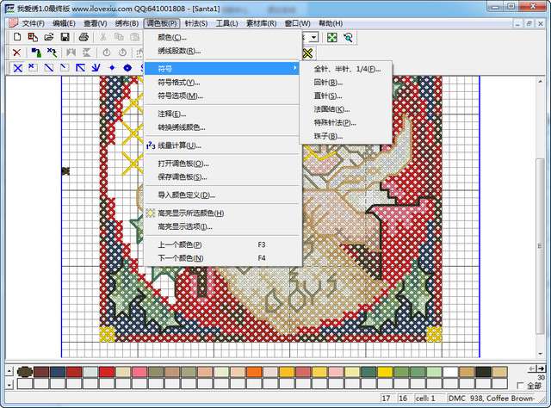Select the French knot dot tool
Screen dimensions: 551x408
pos(112,68)
